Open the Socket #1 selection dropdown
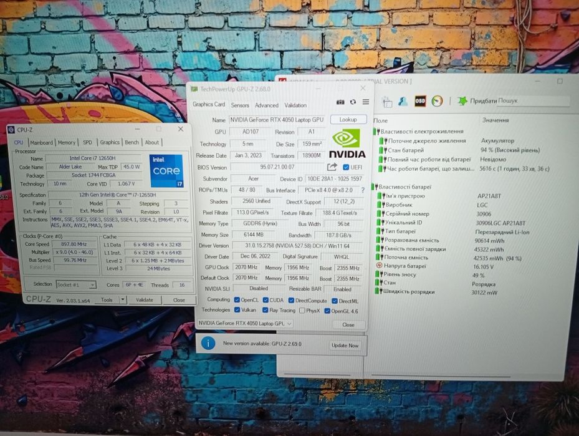The width and height of the screenshot is (579, 436). pos(76,284)
